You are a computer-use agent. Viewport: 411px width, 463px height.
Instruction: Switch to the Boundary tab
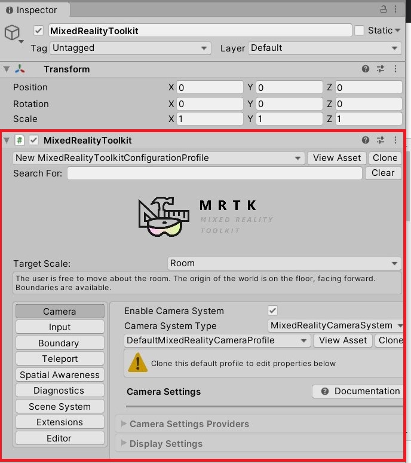(60, 343)
